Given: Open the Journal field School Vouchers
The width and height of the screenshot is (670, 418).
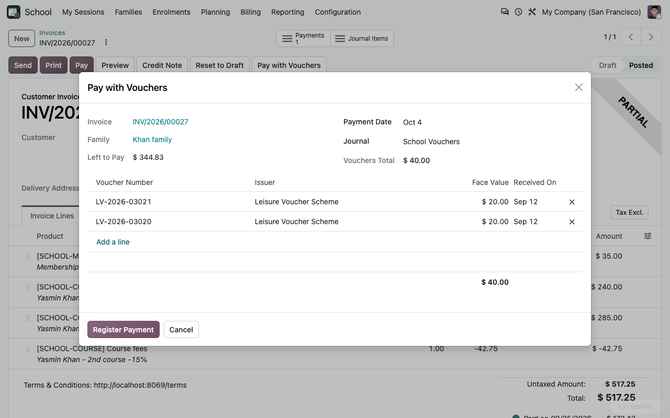Looking at the screenshot, I should coord(492,142).
